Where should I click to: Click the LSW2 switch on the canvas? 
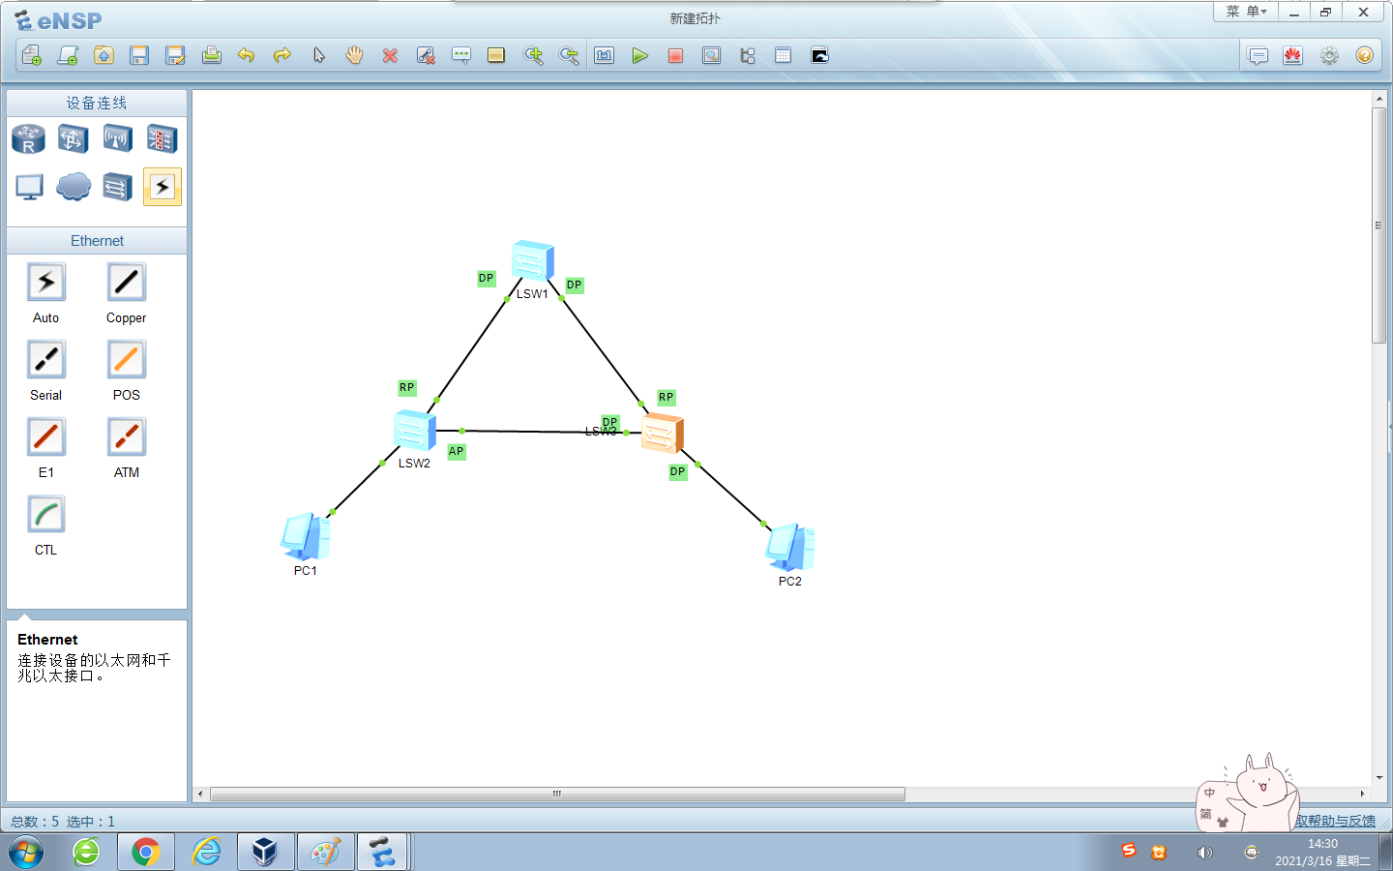pyautogui.click(x=414, y=431)
